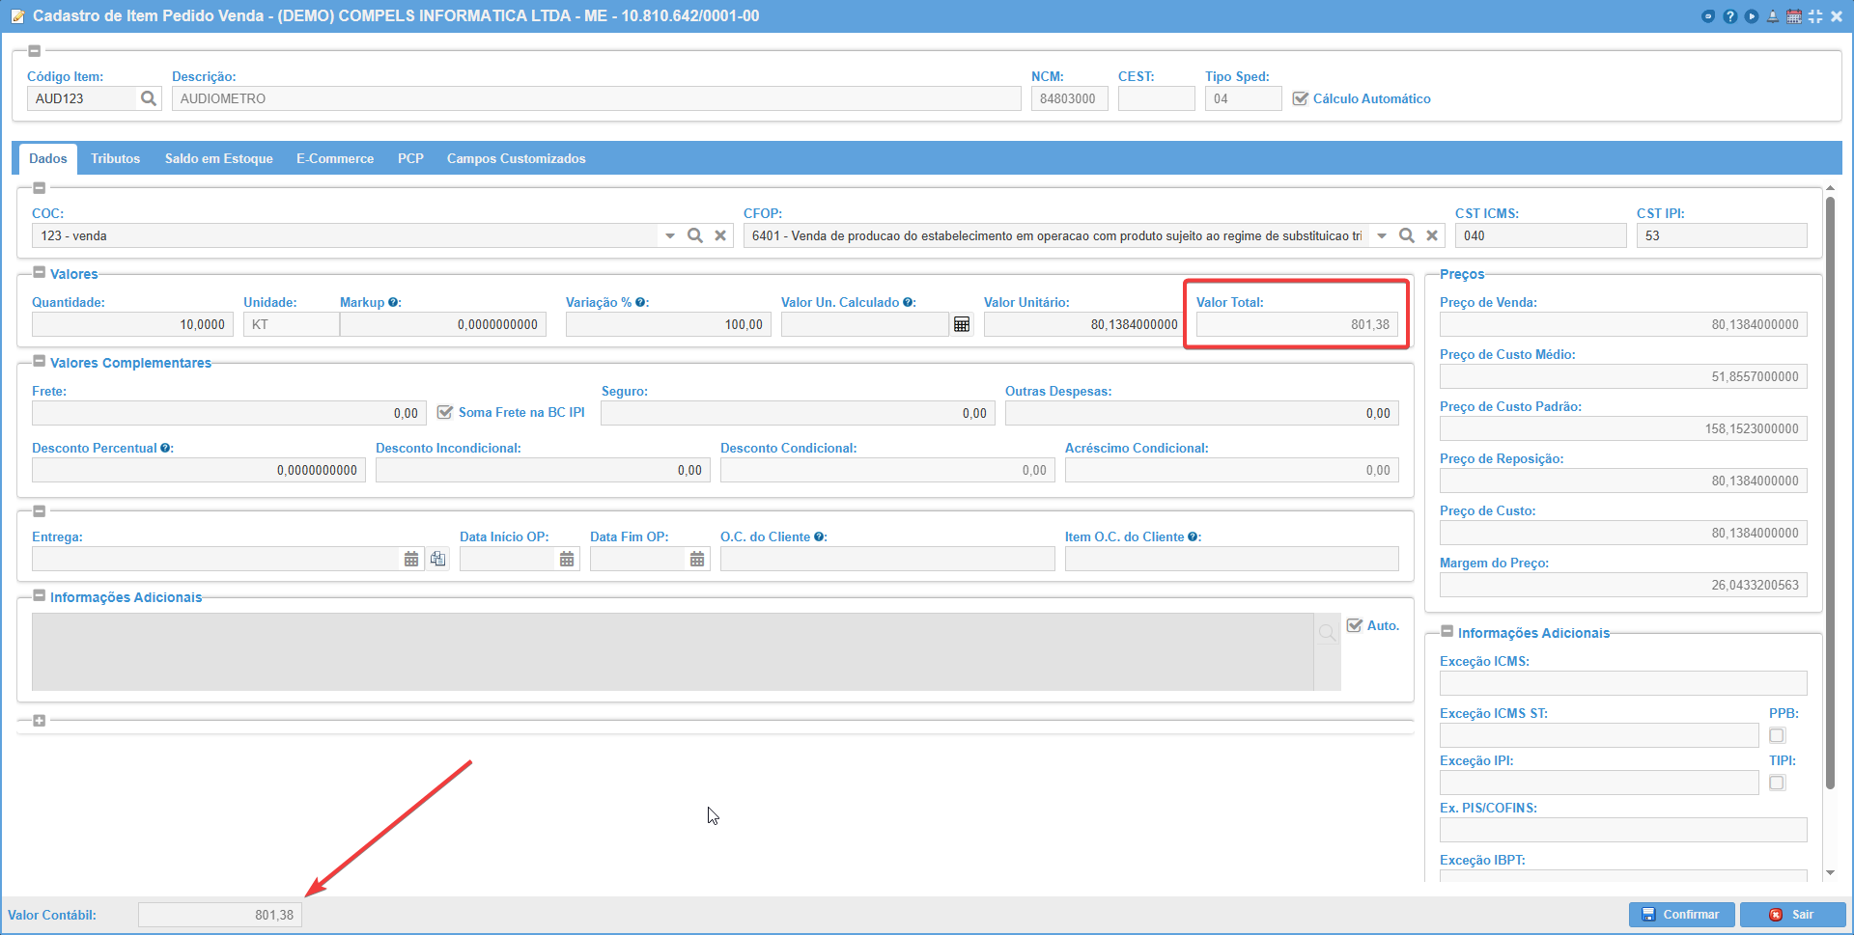Click Desconto Percentual help info icon
Viewport: 1854px width, 935px height.
coord(165,448)
